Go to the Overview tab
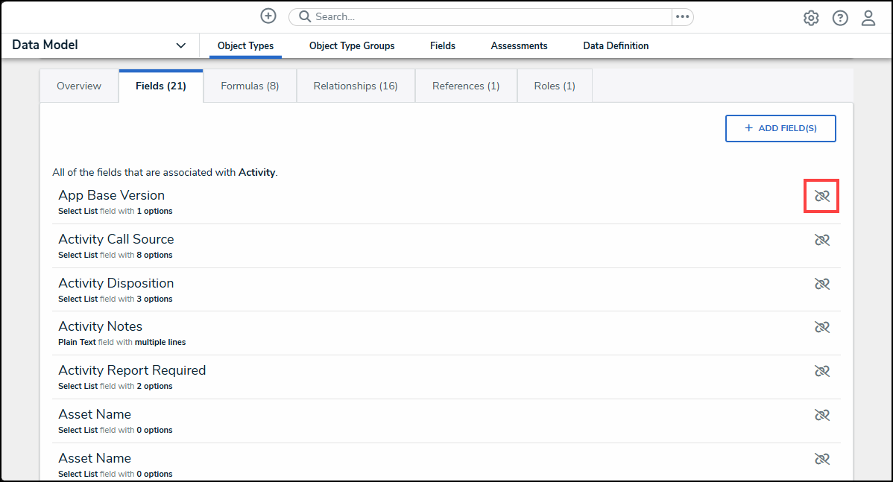 [x=79, y=86]
